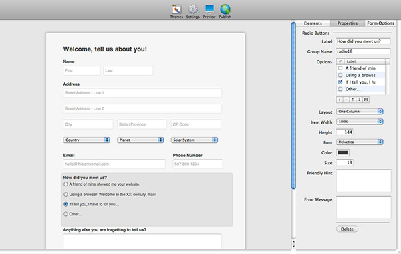Select radio 'Using a browser. Welcome to the XXI century'

(x=65, y=194)
